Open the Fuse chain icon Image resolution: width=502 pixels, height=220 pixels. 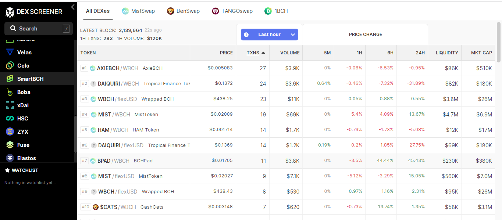10,145
